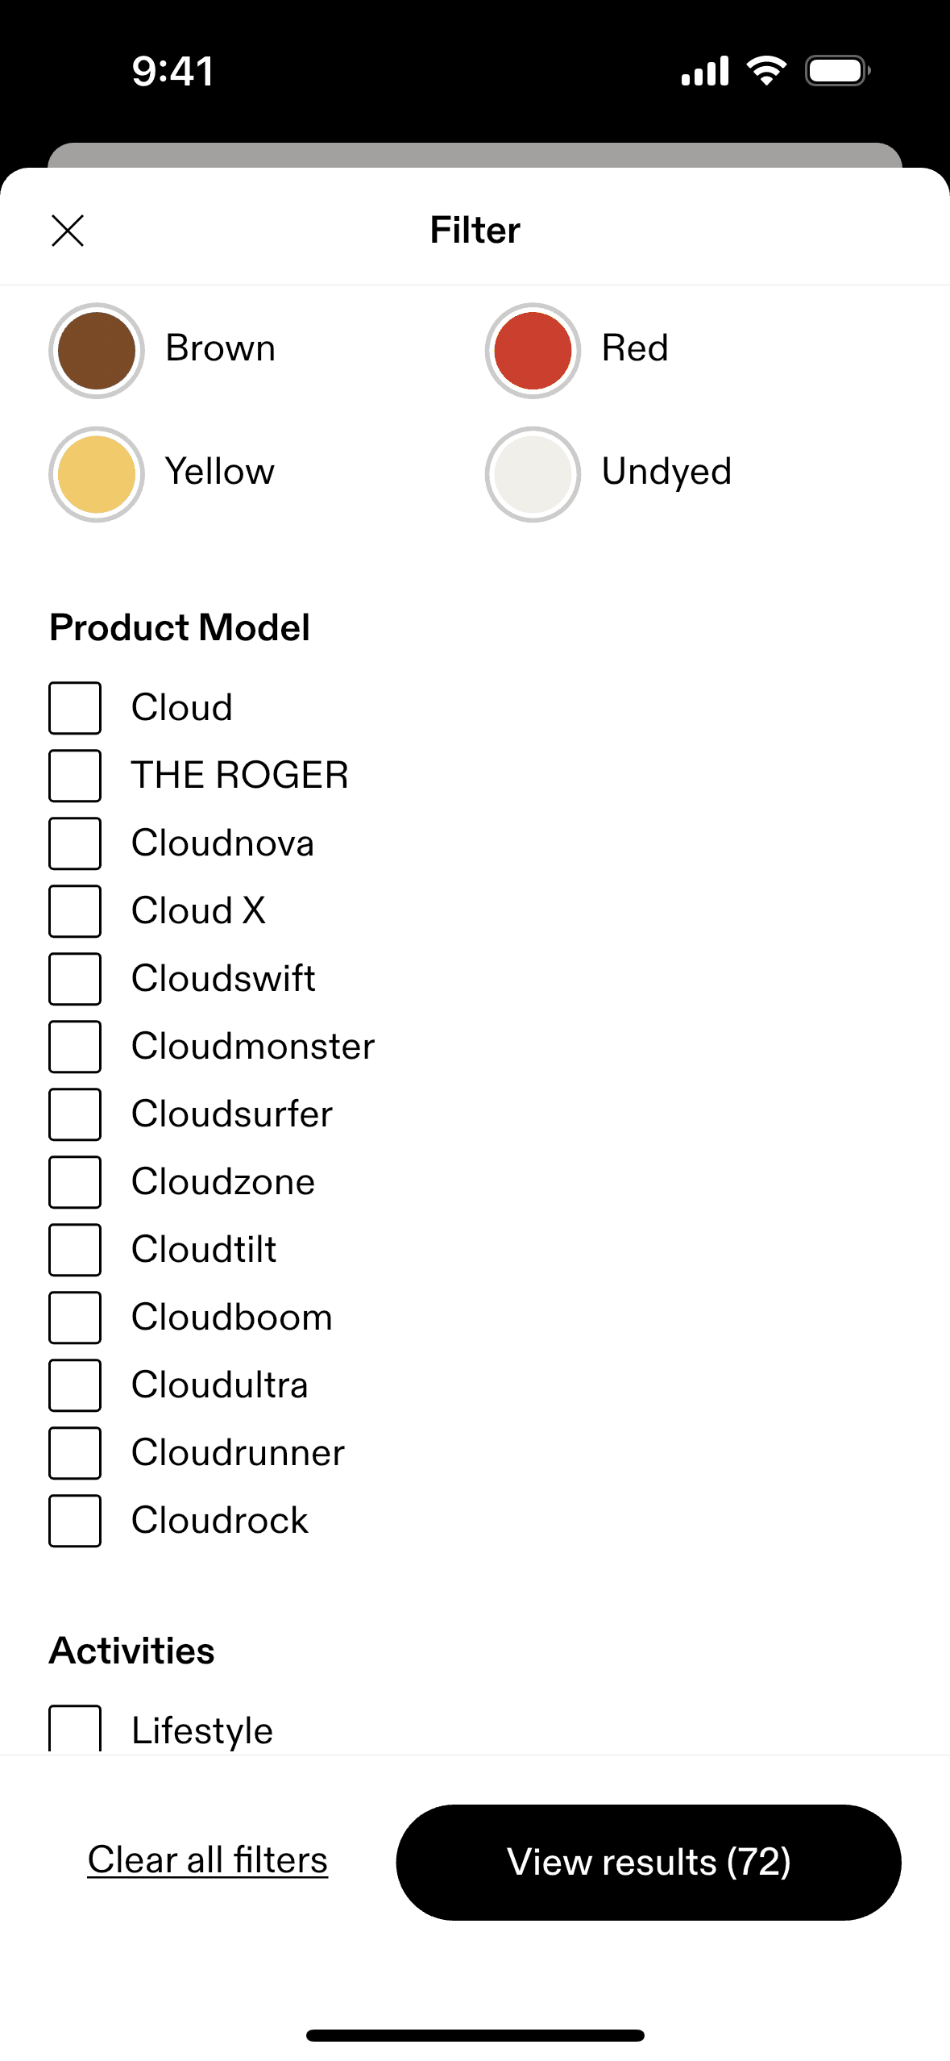950x2061 pixels.
Task: Check the Cloud product model checkbox
Action: point(75,708)
